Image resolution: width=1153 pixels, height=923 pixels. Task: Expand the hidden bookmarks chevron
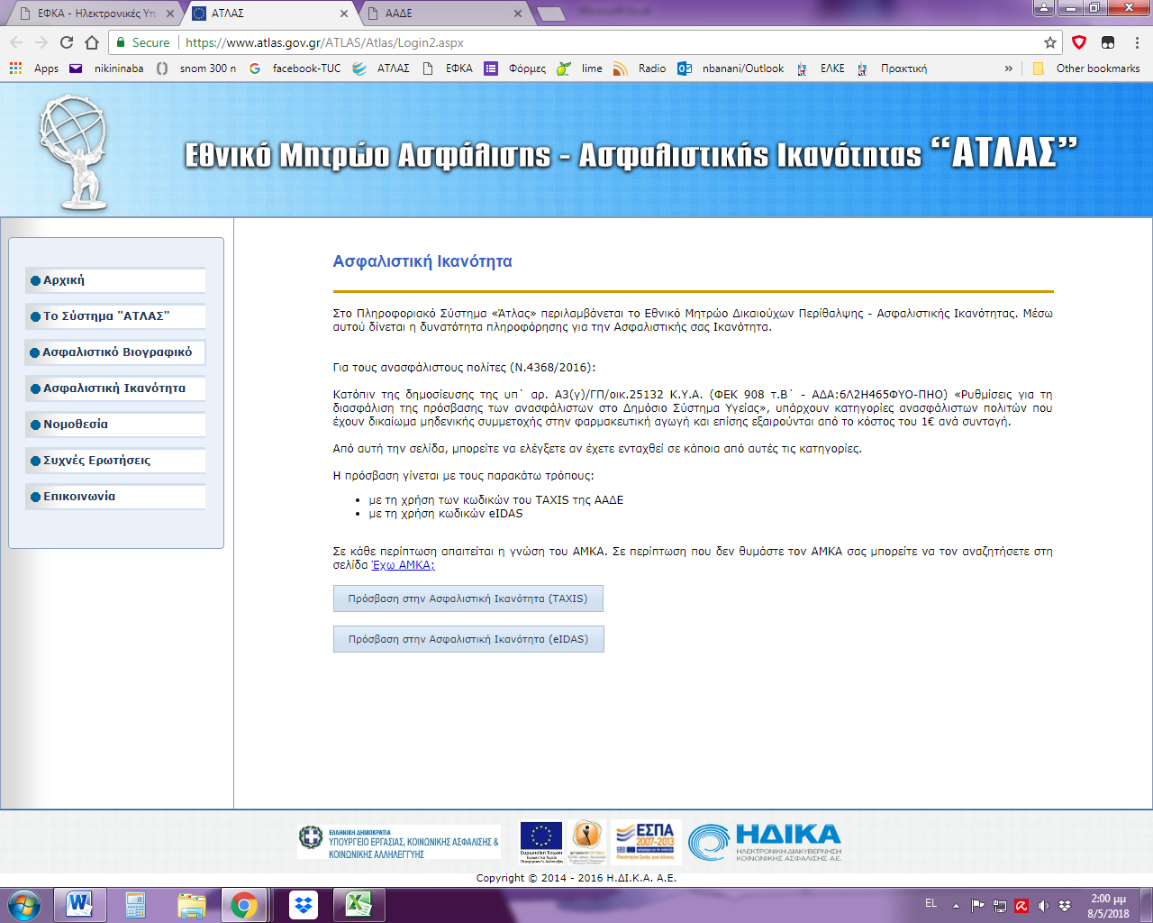[1008, 69]
